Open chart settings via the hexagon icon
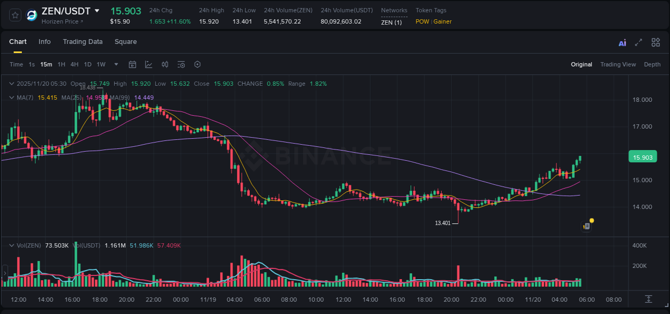Screen dimensions: 670x314 pyautogui.click(x=197, y=64)
